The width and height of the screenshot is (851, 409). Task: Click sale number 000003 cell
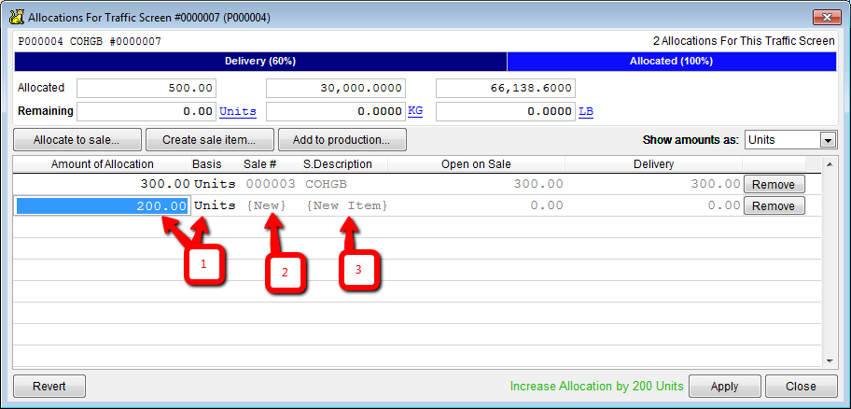[271, 184]
